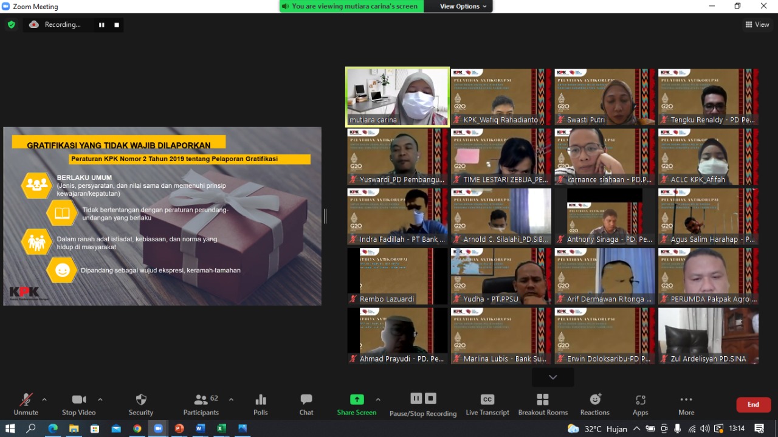The image size is (778, 437).
Task: Open the Security shield menu
Action: 141,404
